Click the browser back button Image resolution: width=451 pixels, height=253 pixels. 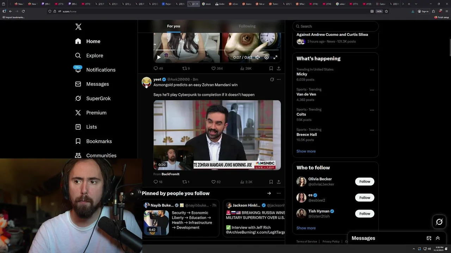[11, 11]
